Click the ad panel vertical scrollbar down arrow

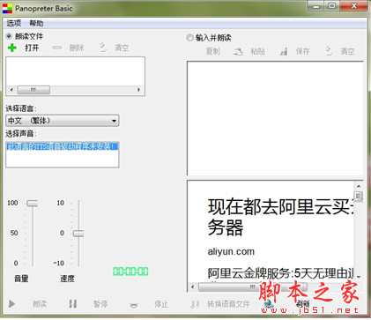pos(359,277)
